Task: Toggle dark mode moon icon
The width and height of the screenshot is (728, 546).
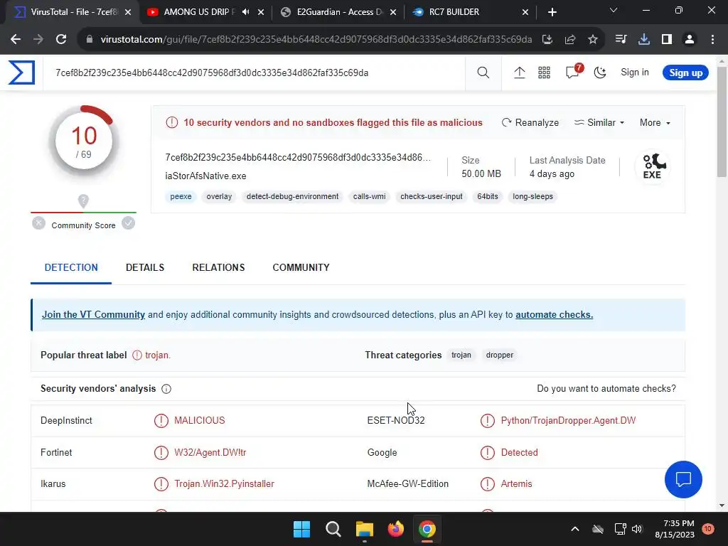Action: click(x=600, y=73)
